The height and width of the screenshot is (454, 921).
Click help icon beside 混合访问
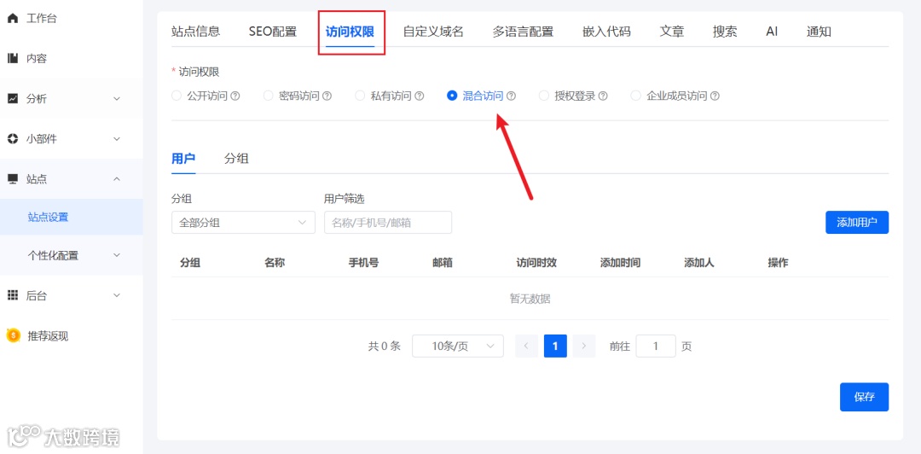(x=512, y=96)
